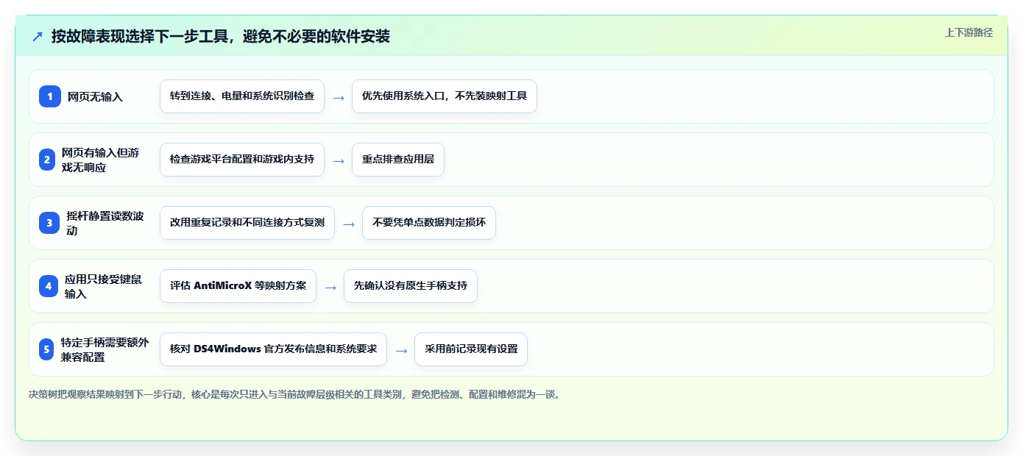This screenshot has height=456, width=1023.
Task: Click the footer note starting with 决策树把观察结果
Action: tap(295, 394)
